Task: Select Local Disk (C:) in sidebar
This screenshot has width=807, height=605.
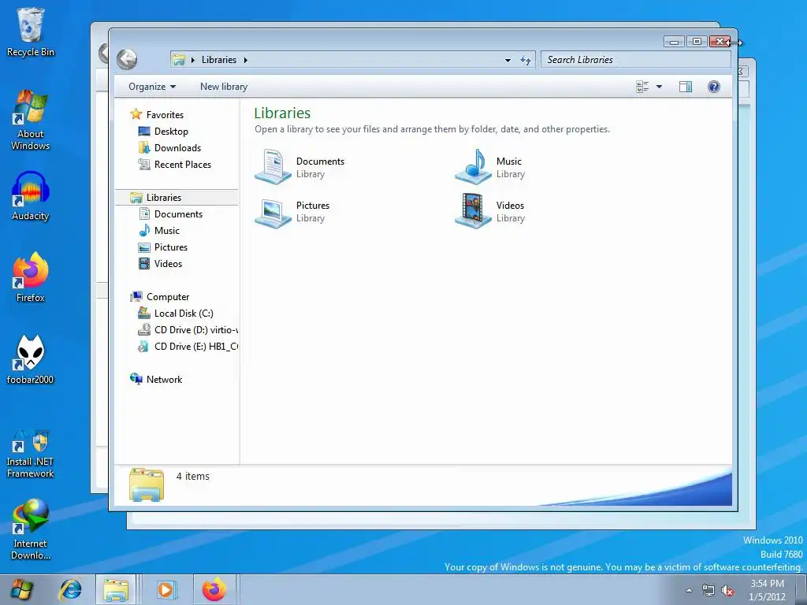Action: click(184, 314)
